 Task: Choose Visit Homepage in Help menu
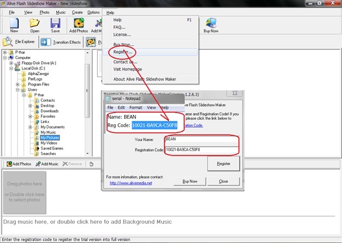point(150,69)
